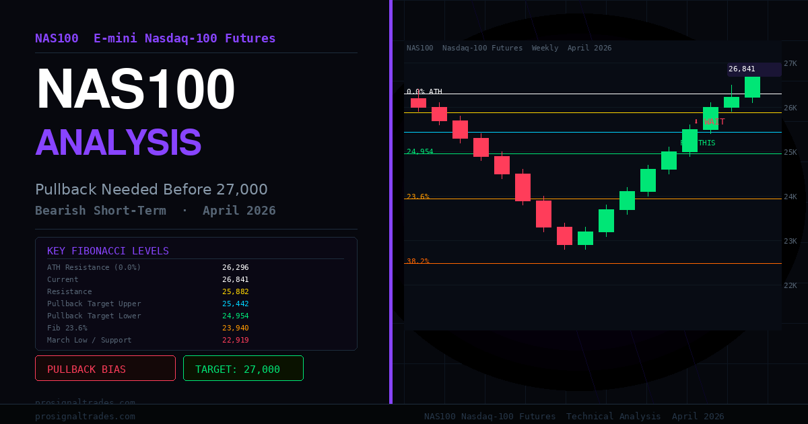Click the 38.2% Fibonacci label

point(418,261)
